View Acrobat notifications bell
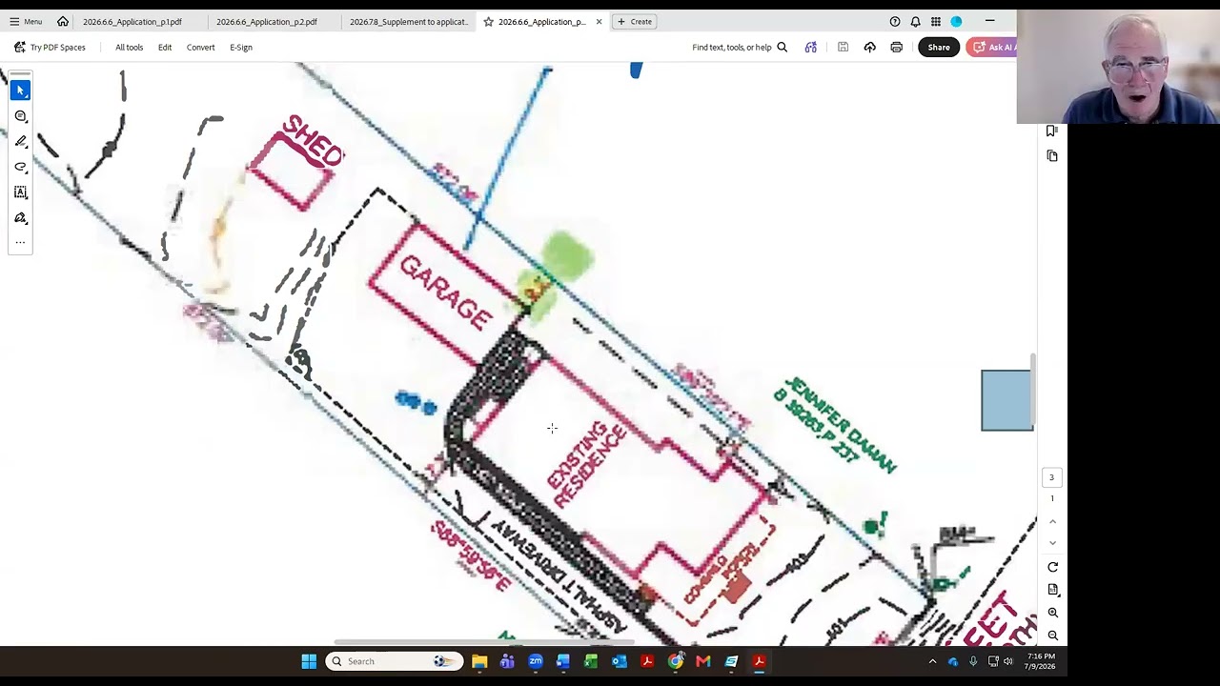Viewport: 1220px width, 686px height. point(915,22)
